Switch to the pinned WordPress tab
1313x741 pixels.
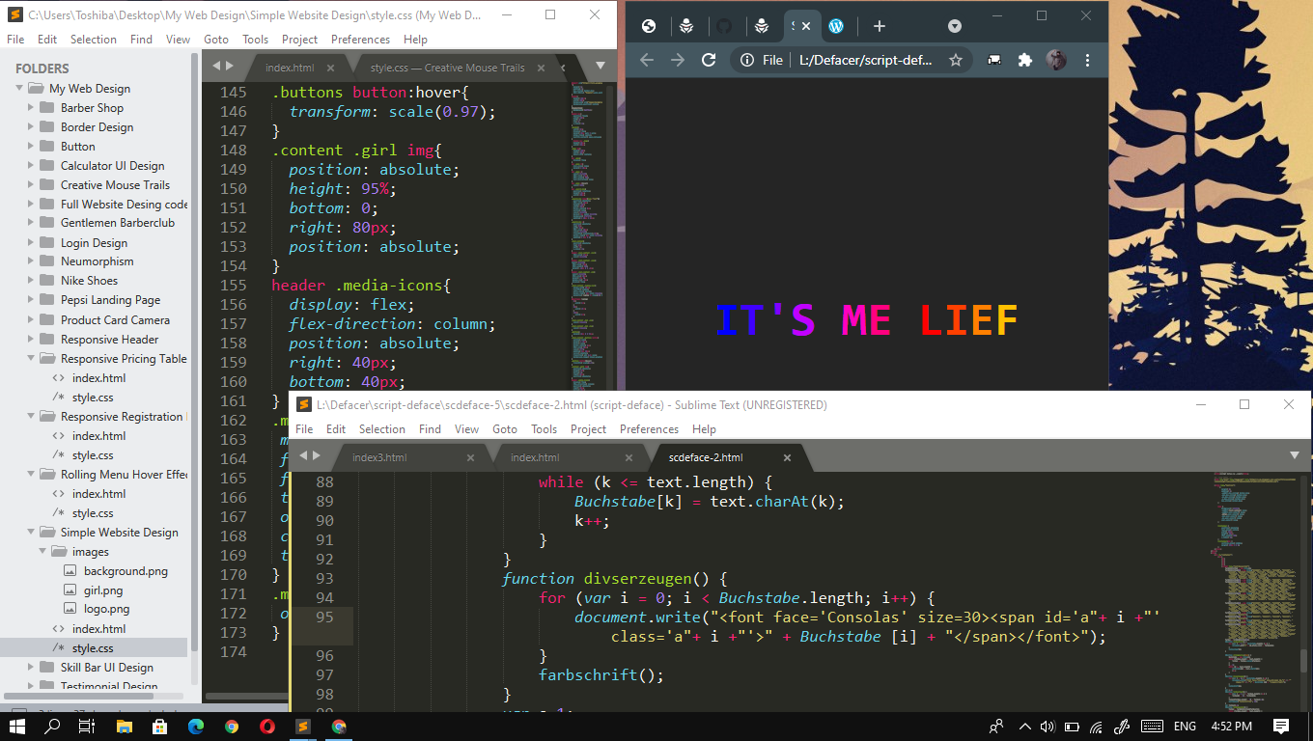point(836,26)
